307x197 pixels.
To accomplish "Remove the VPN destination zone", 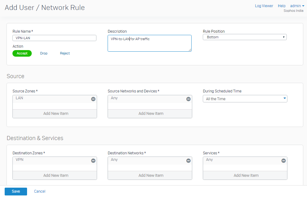I will pyautogui.click(x=93, y=160).
